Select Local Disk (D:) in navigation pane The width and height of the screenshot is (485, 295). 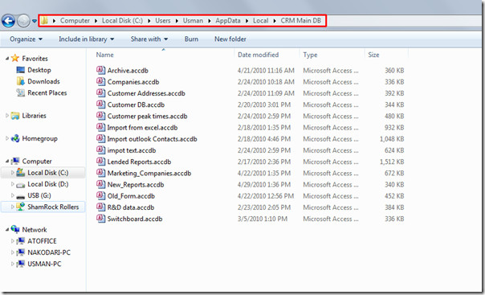click(x=47, y=184)
